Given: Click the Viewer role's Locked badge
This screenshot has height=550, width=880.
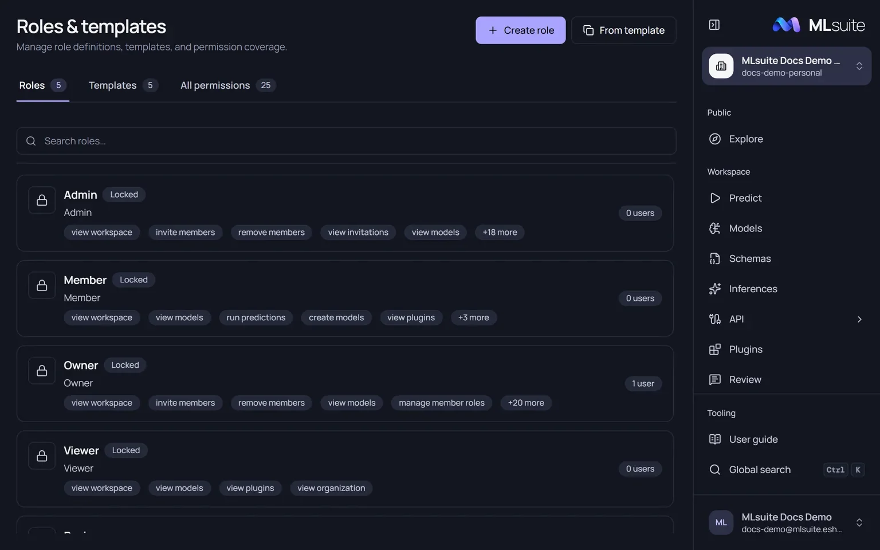Looking at the screenshot, I should [x=126, y=450].
